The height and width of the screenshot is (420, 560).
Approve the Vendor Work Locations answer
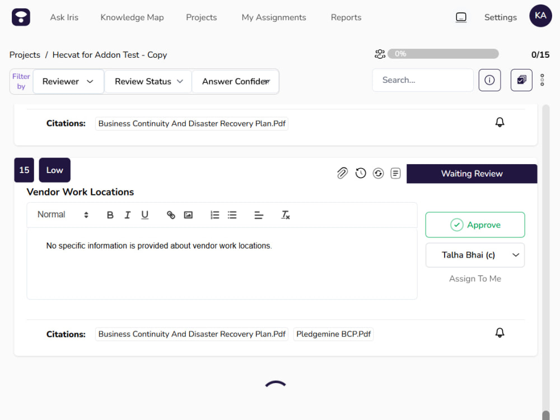(x=475, y=225)
